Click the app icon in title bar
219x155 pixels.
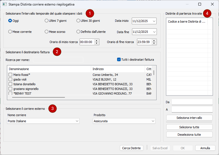4,4
